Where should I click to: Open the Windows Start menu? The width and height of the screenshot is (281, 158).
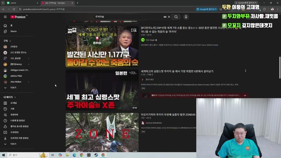coord(4,155)
